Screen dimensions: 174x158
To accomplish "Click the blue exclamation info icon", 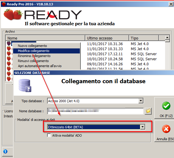I will 5,151.
